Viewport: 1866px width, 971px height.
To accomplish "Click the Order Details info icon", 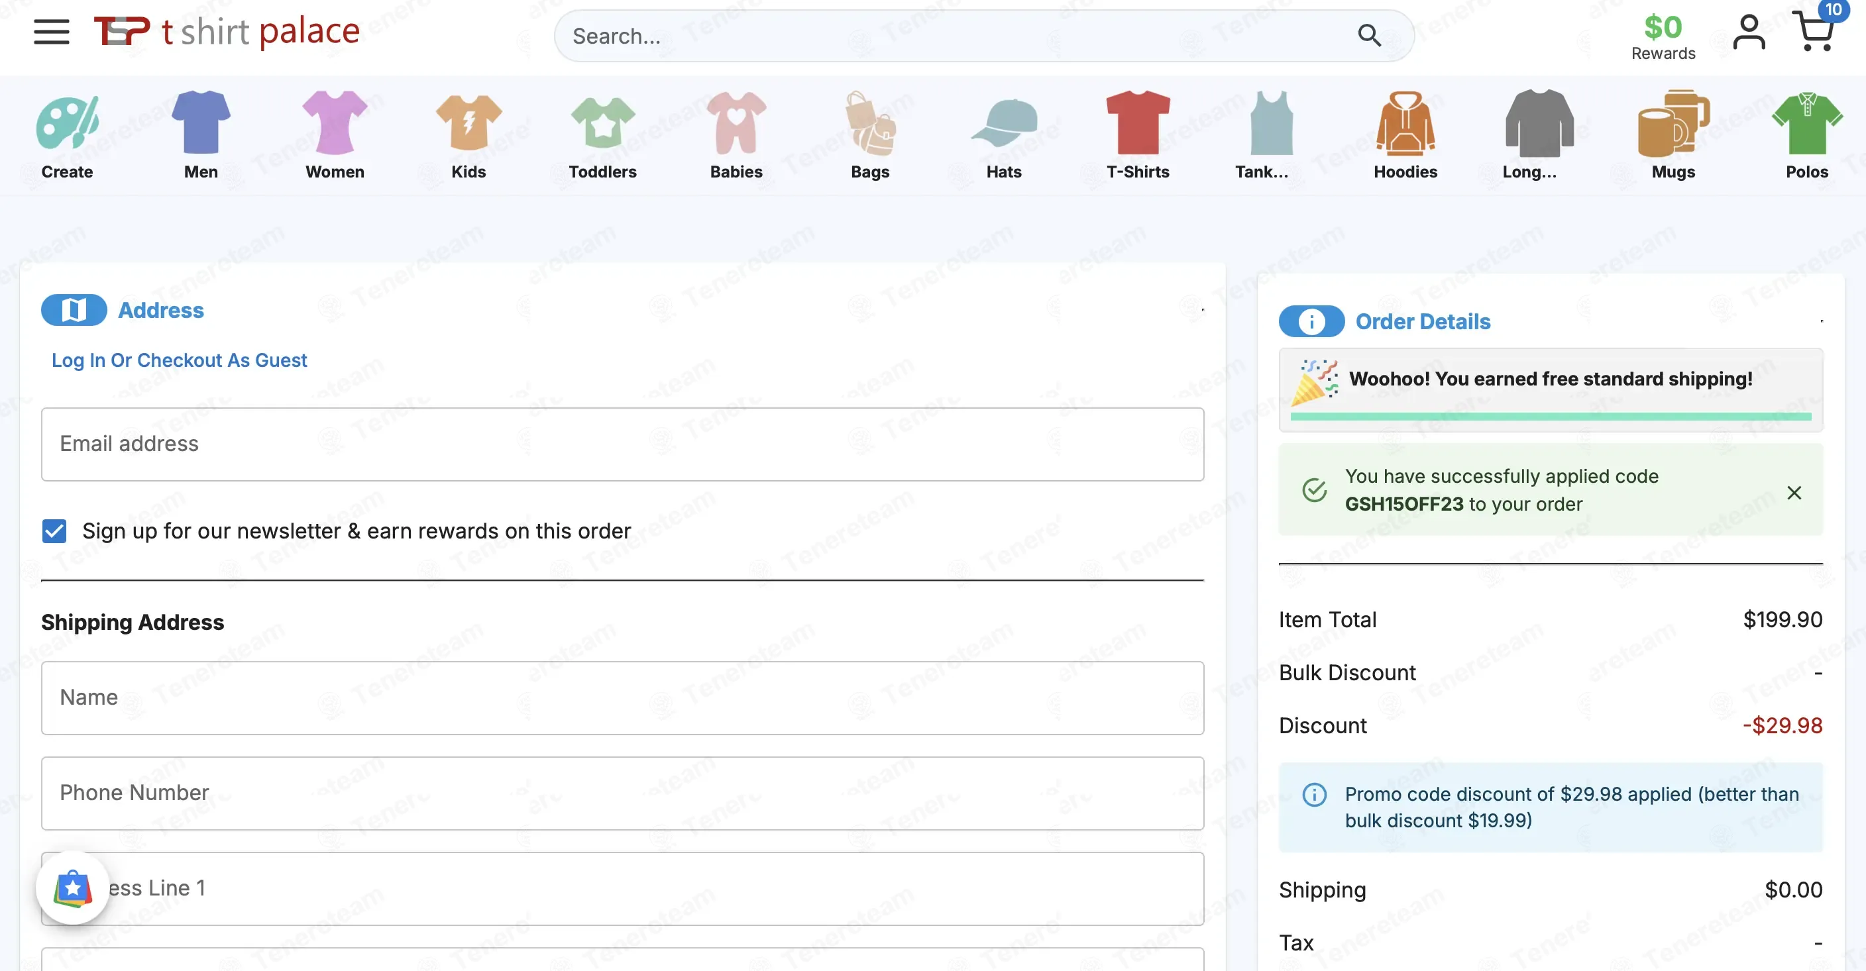I will pos(1311,321).
